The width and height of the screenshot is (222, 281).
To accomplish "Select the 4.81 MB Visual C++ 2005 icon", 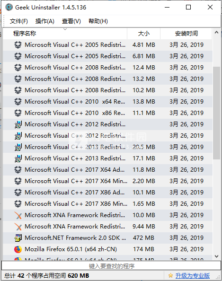I will pos(18,45).
